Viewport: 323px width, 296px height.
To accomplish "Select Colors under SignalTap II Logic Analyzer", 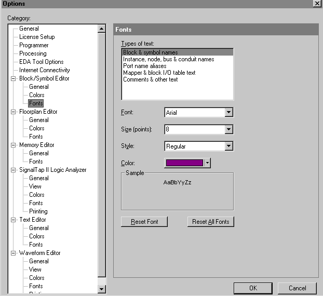I will pyautogui.click(x=37, y=195).
